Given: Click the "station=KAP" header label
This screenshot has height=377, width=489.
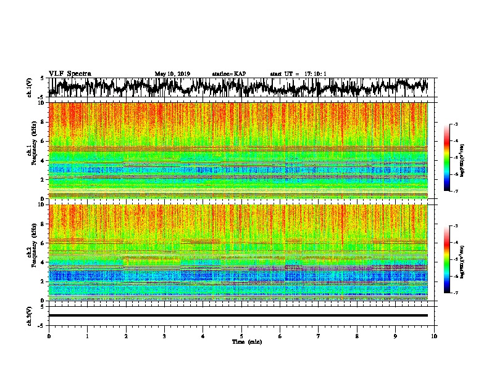Looking at the screenshot, I should pos(229,74).
